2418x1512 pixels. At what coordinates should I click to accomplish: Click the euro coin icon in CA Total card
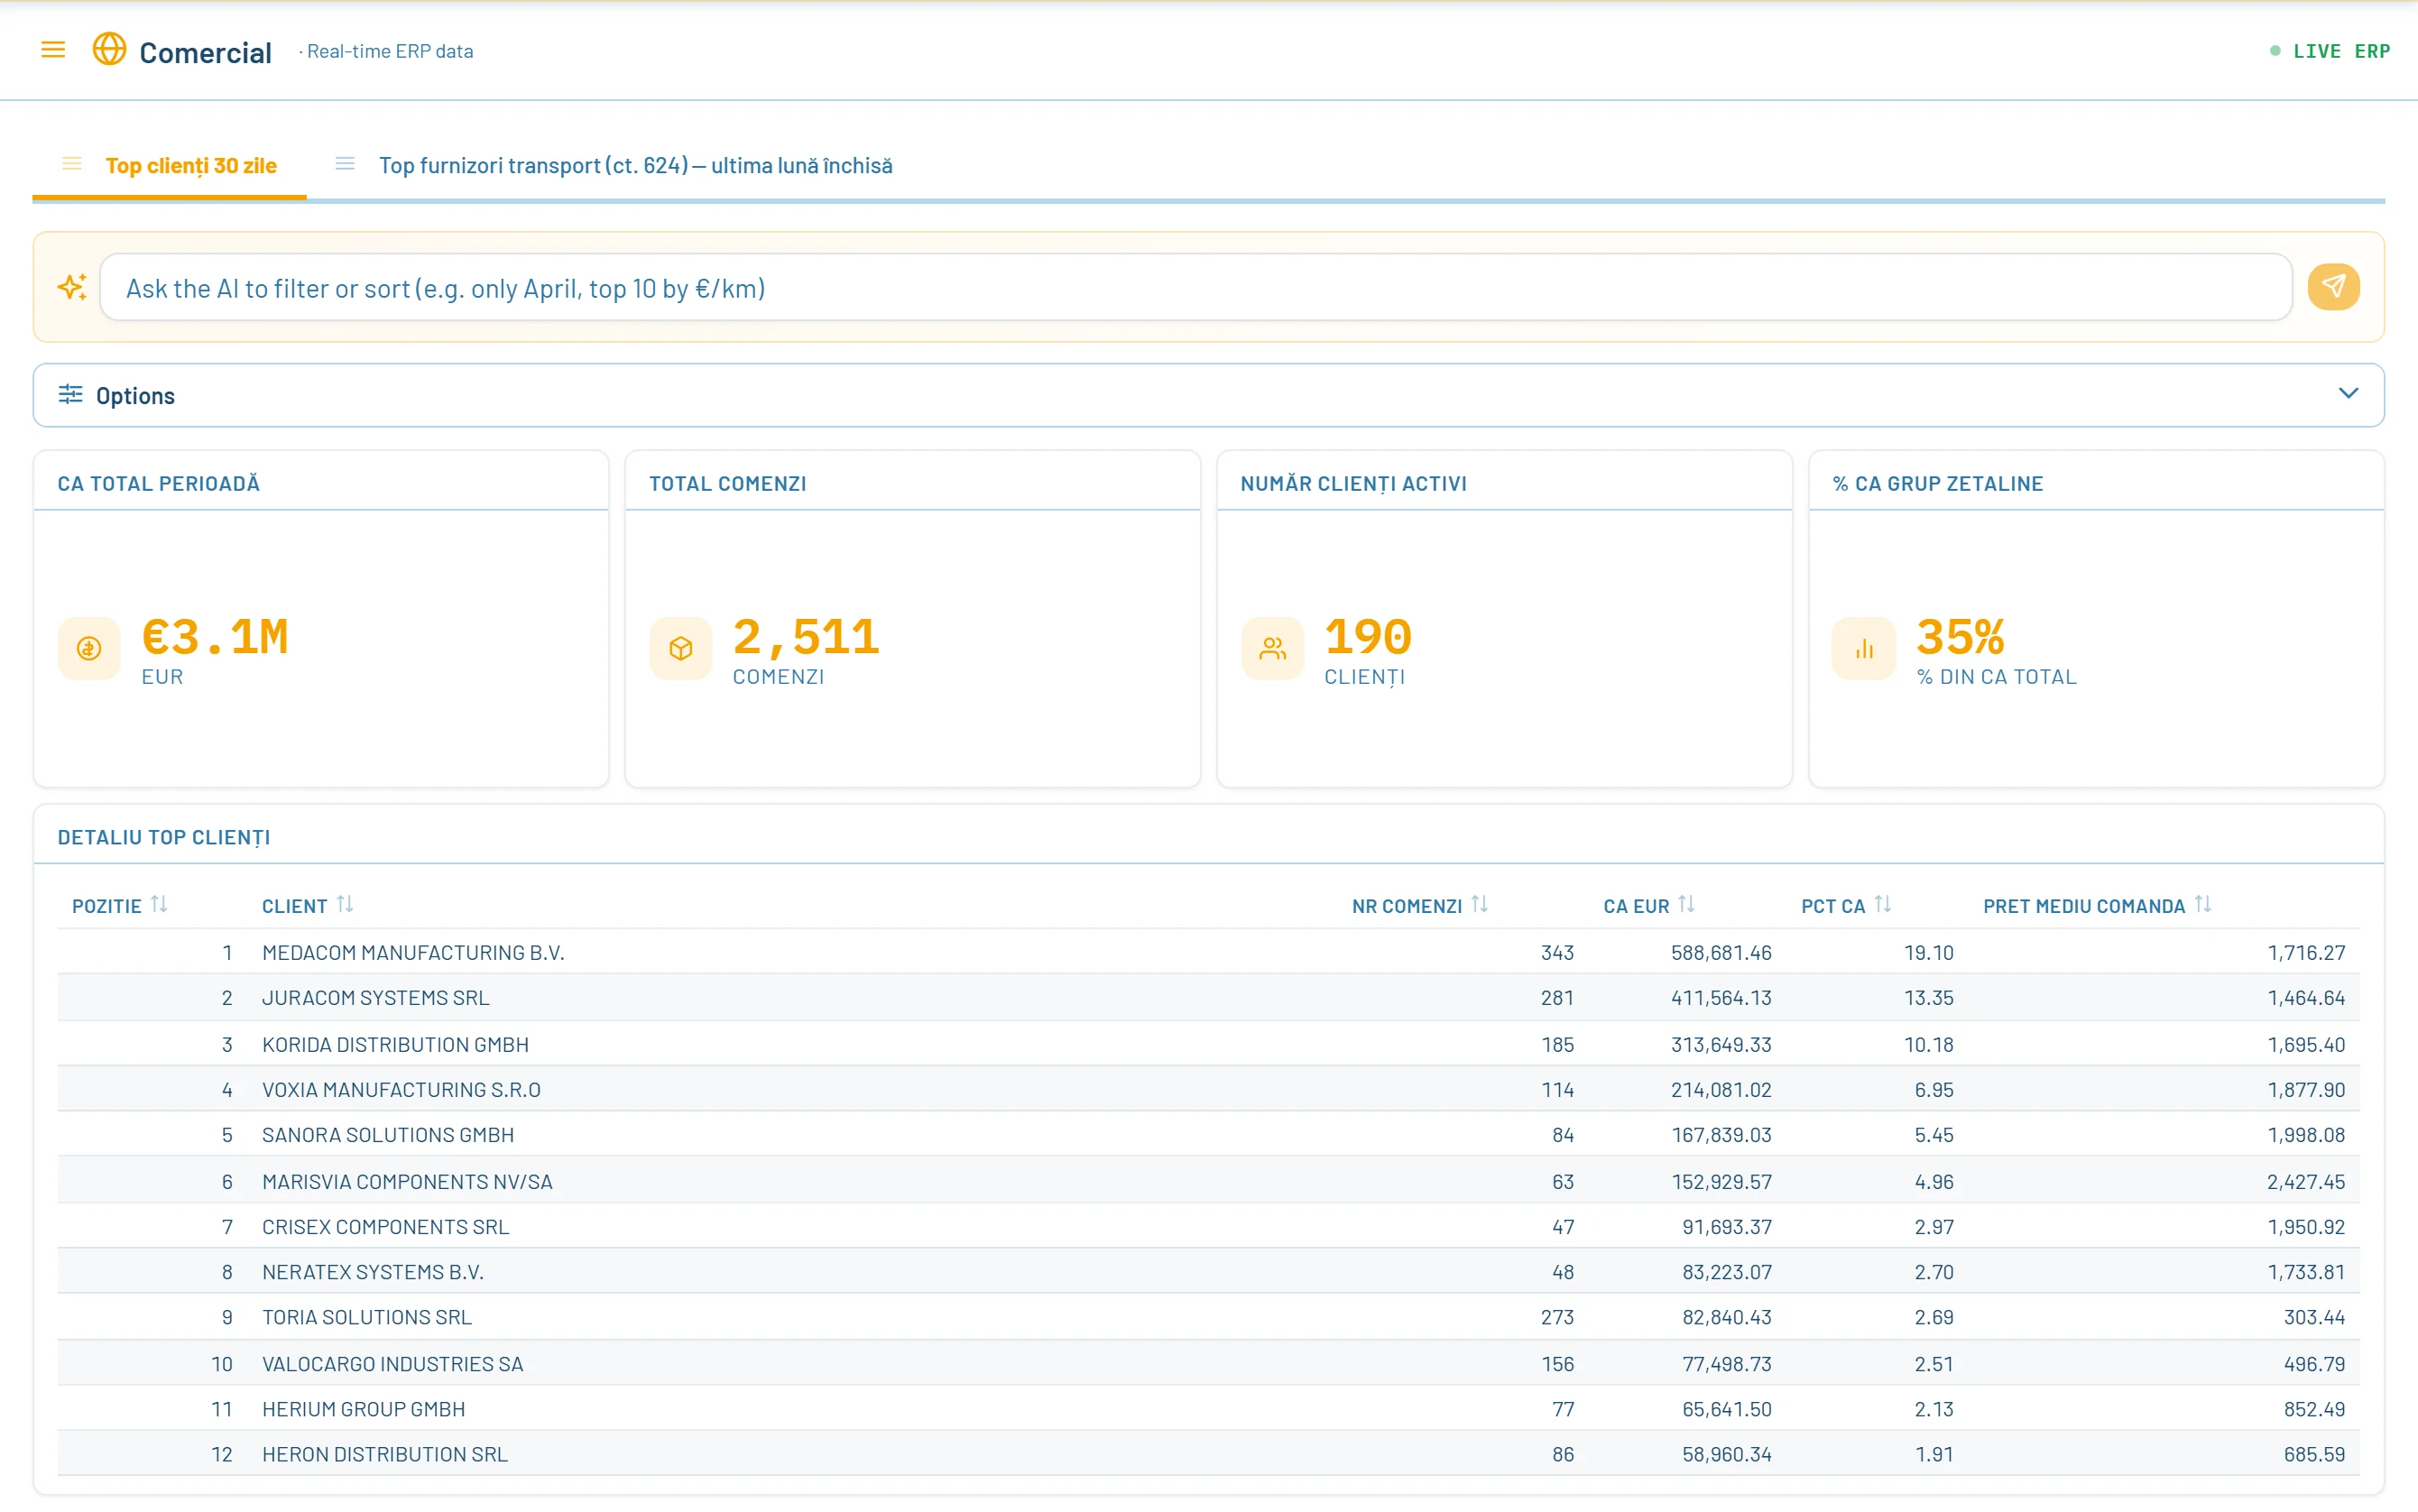click(89, 649)
